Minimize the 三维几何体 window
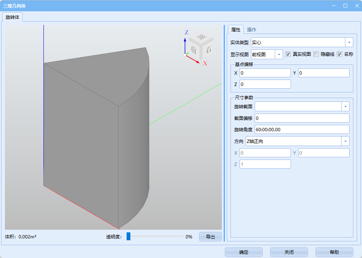The width and height of the screenshot is (362, 258). tap(334, 6)
